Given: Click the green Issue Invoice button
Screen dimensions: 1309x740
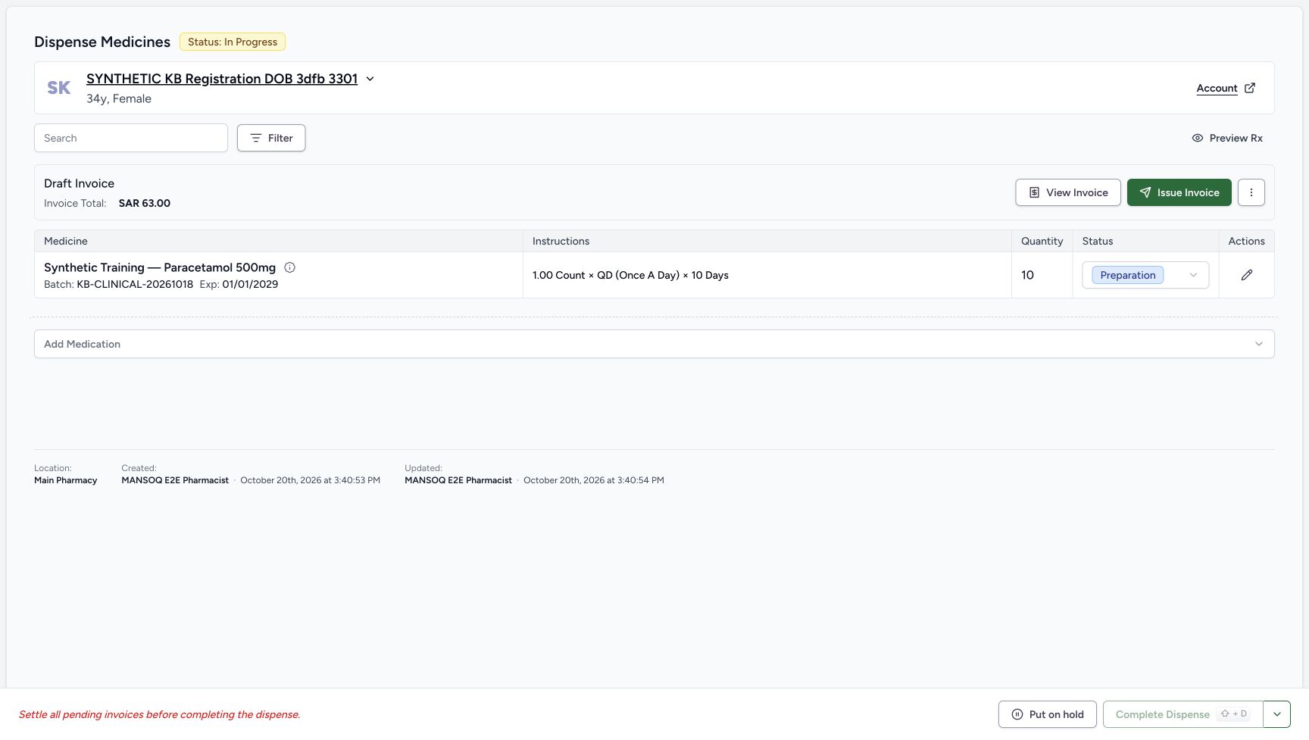Looking at the screenshot, I should click(1179, 192).
